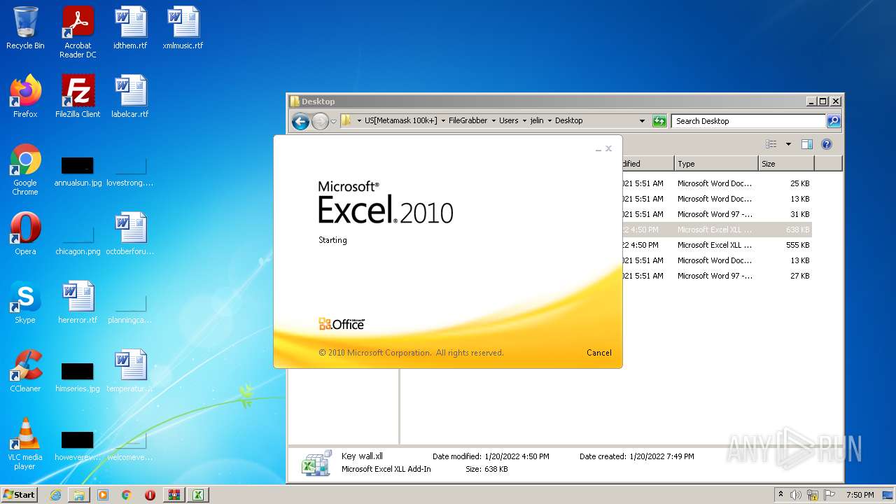Click Show desktop button

(888, 495)
